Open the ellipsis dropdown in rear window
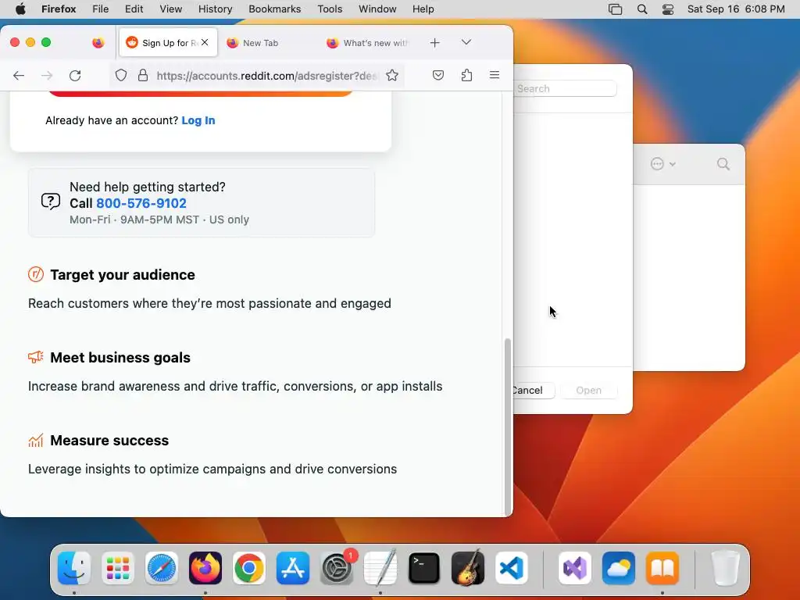The height and width of the screenshot is (600, 800). tap(662, 164)
